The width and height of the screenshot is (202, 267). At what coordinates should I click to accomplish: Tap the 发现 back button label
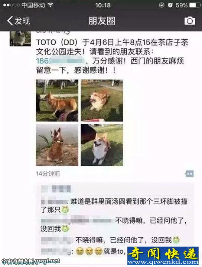22,21
